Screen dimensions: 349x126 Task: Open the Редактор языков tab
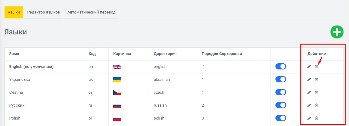[43, 12]
